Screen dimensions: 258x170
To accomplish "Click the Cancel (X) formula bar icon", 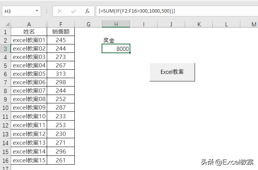I will (x=60, y=11).
